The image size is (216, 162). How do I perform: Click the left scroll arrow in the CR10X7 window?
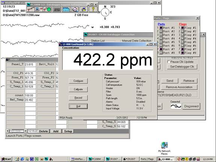pos(8,131)
